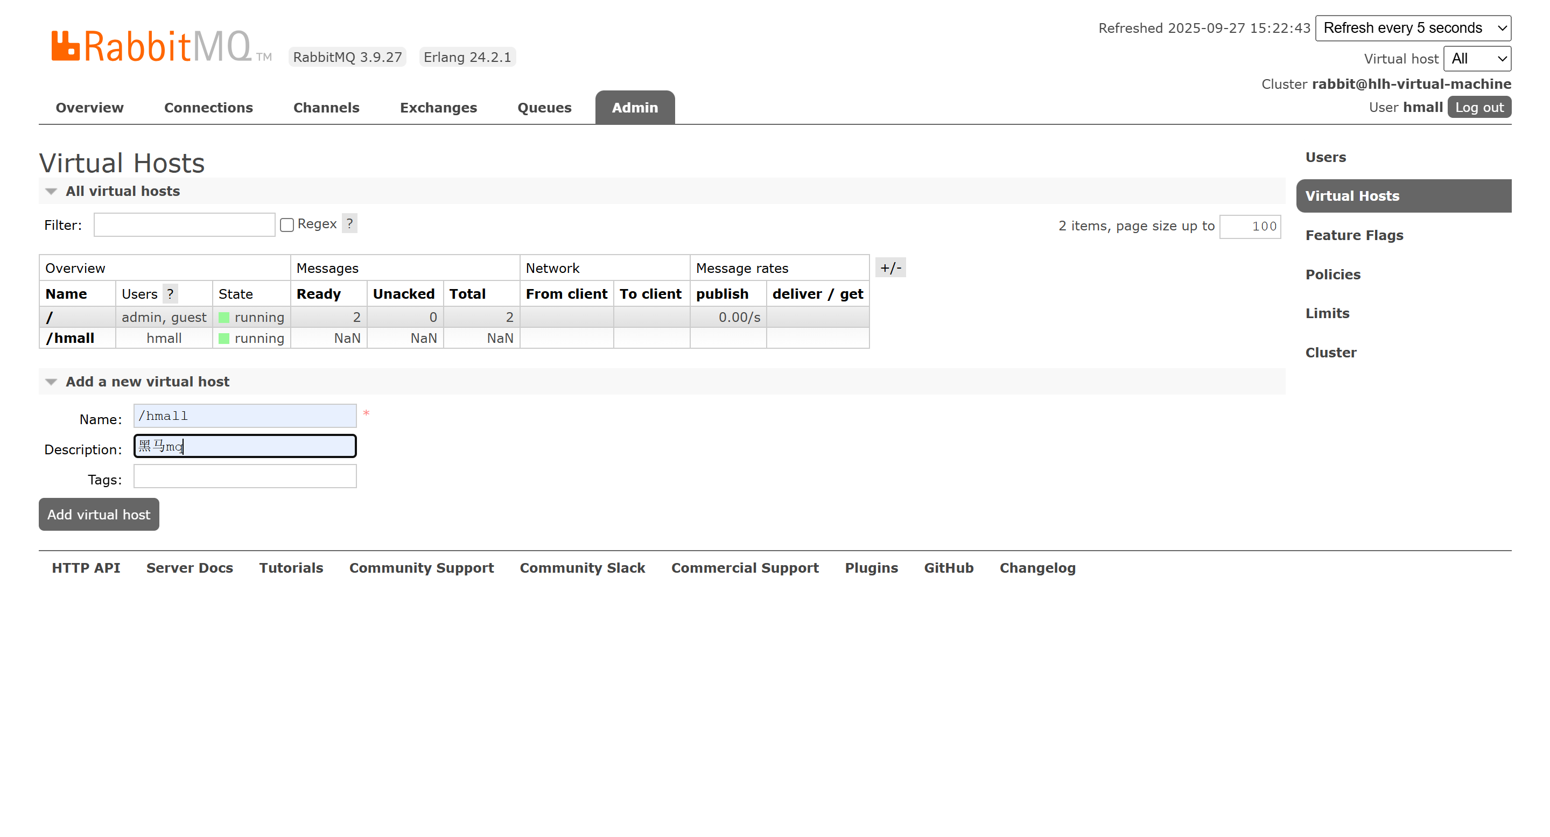Click the Add virtual host button
This screenshot has height=837, width=1550.
(x=99, y=514)
